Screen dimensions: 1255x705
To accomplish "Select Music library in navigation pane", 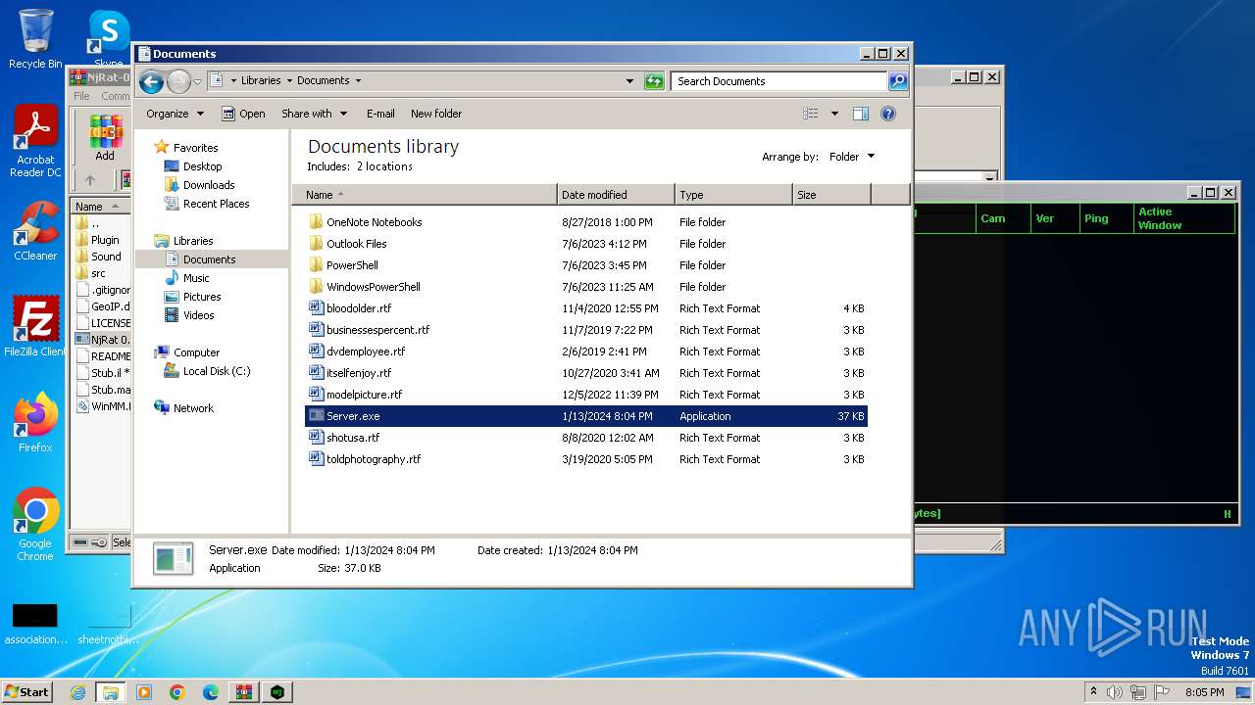I will coord(196,278).
